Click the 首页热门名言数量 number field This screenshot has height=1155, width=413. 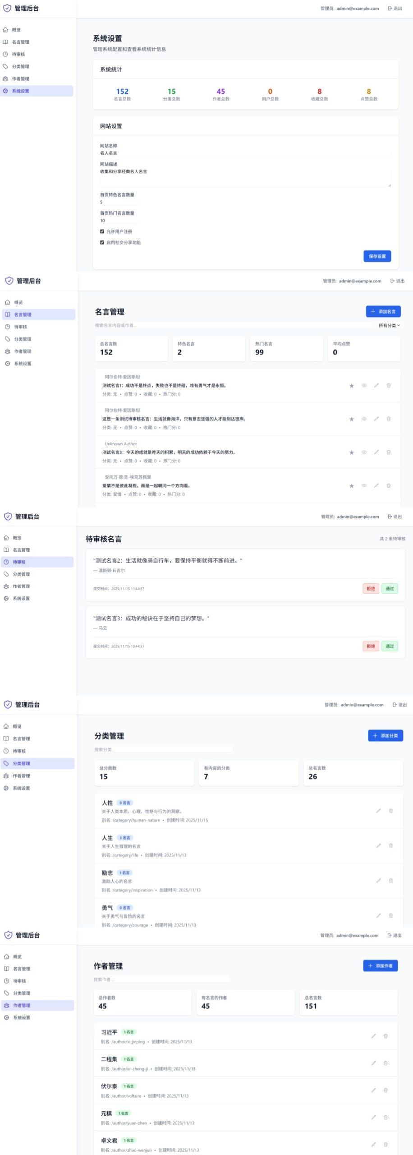[x=119, y=221]
